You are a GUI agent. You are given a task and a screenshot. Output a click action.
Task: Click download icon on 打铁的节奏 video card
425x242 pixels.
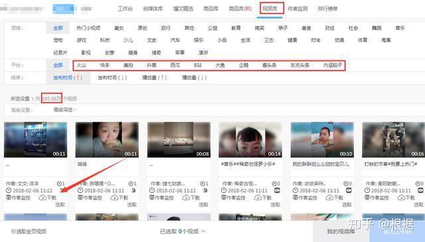click(401, 197)
